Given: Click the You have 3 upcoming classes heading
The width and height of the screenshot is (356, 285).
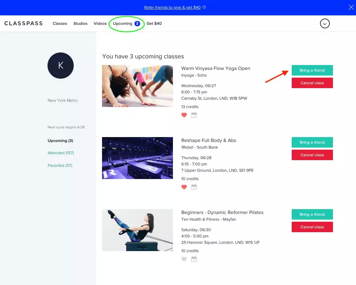Looking at the screenshot, I should coord(143,56).
